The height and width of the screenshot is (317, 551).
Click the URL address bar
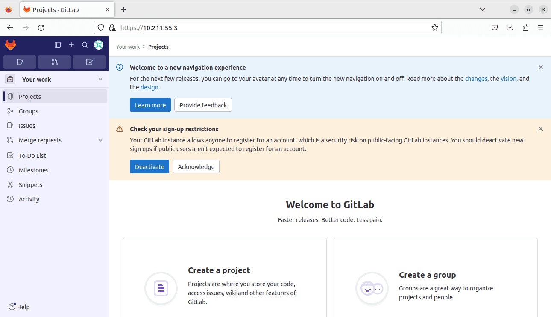[268, 27]
